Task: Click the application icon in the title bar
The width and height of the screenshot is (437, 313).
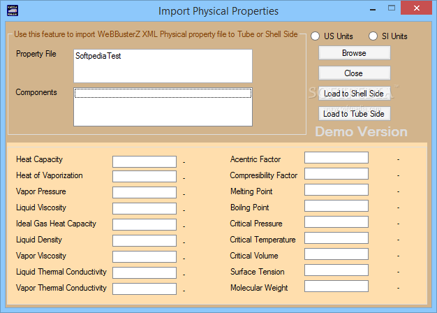Action: 13,10
